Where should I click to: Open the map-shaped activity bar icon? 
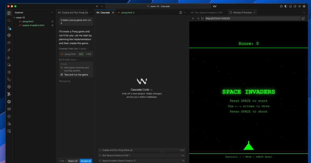tap(9, 43)
